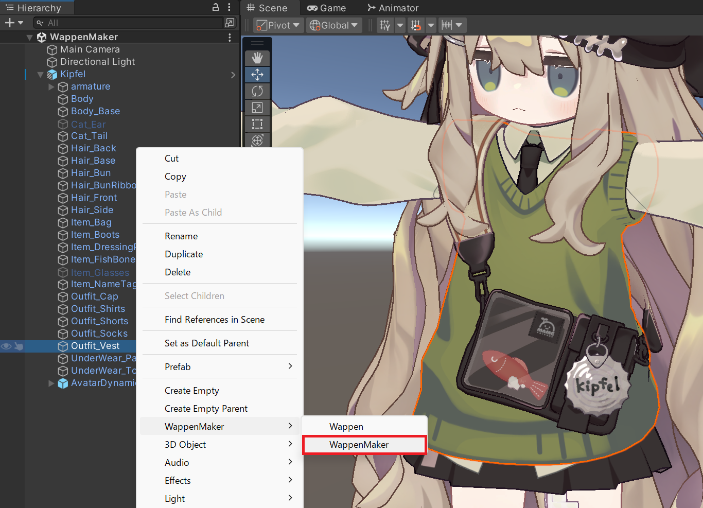Viewport: 703px width, 508px height.
Task: Collapse the Kipfel object children
Action: pyautogui.click(x=40, y=75)
